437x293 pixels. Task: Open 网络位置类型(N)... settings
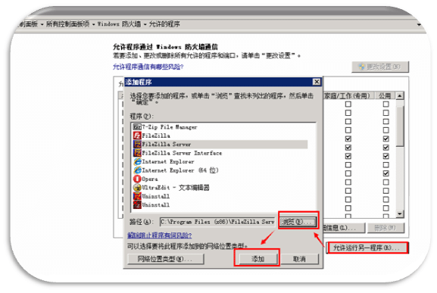click(x=166, y=259)
